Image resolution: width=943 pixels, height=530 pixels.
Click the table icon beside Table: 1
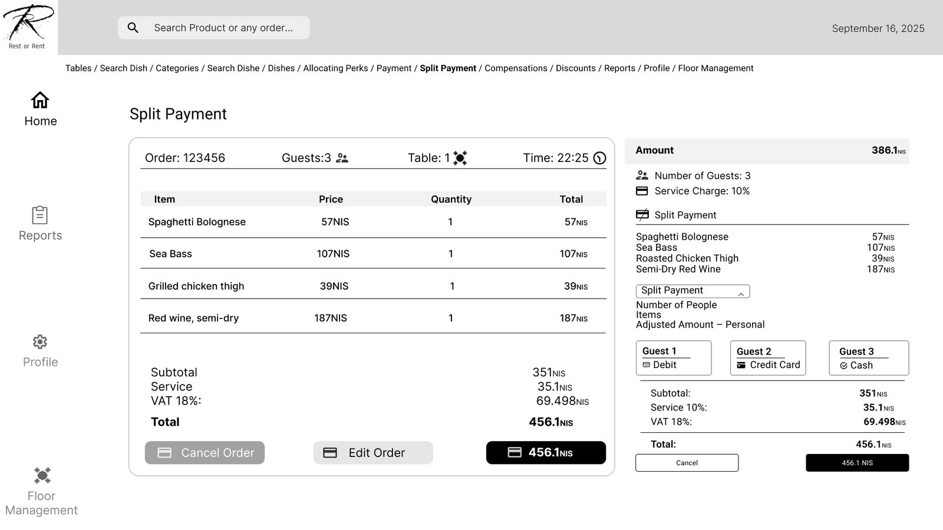[460, 158]
